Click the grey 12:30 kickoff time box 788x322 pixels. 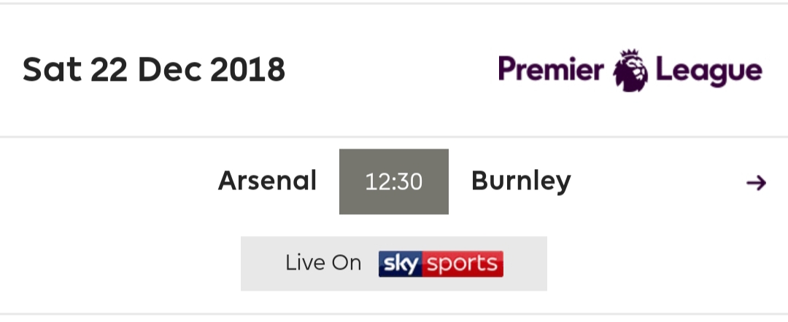394,181
